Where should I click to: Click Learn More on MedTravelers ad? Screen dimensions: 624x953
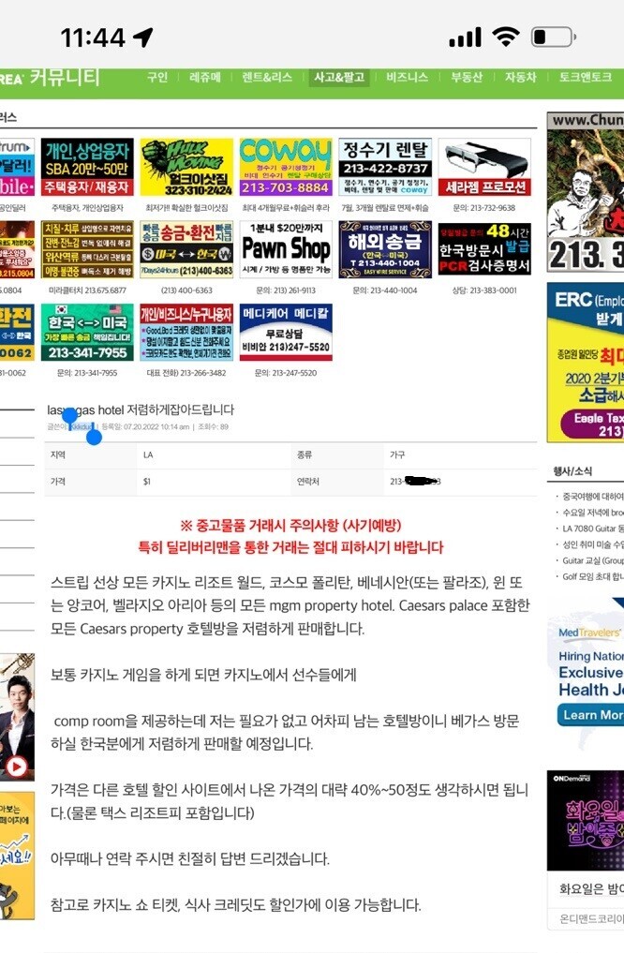click(x=590, y=715)
